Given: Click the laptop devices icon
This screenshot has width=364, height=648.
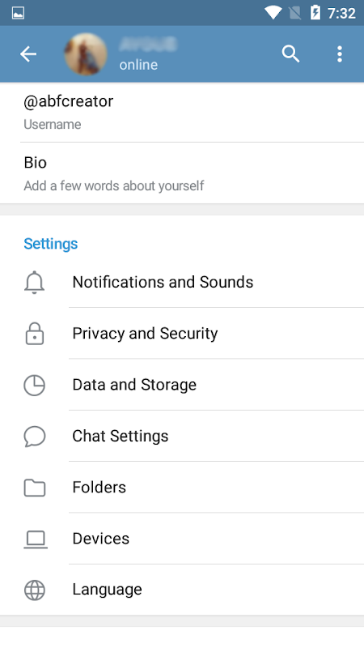Looking at the screenshot, I should click(35, 539).
